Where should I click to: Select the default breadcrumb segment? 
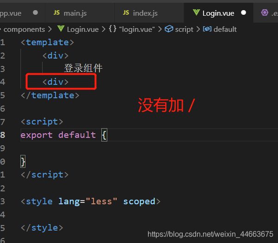click(x=225, y=30)
